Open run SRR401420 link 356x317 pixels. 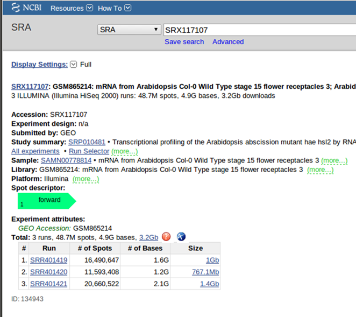(48, 272)
